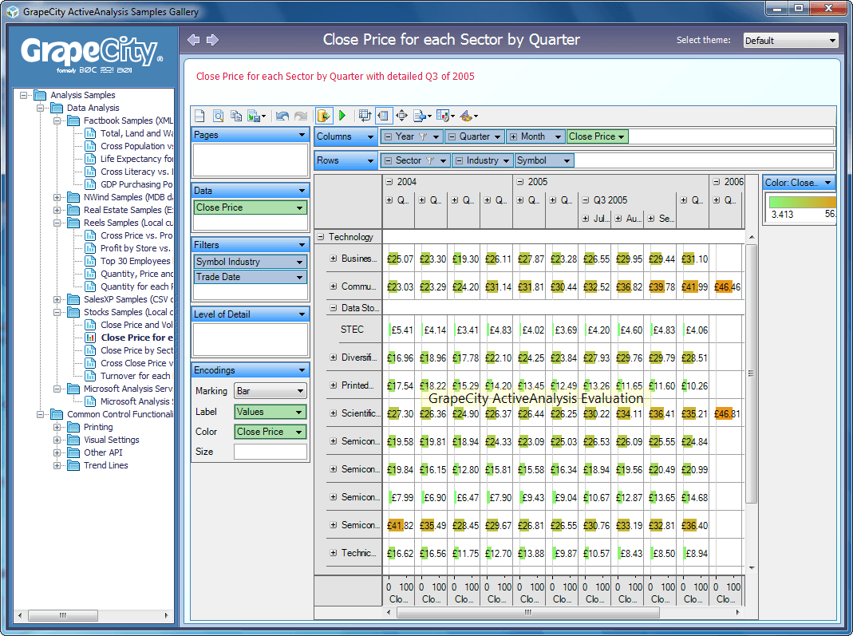853x636 pixels.
Task: Click the Redo toolbar icon
Action: (300, 116)
